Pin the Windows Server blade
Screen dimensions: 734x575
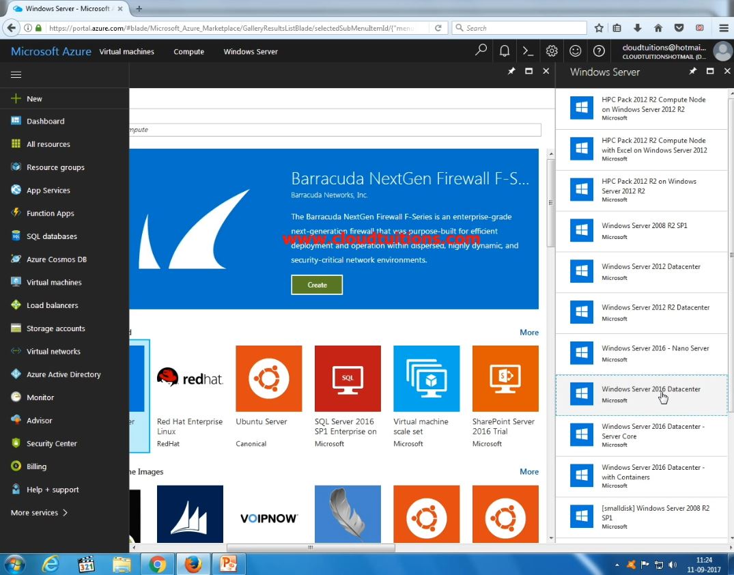click(x=693, y=71)
